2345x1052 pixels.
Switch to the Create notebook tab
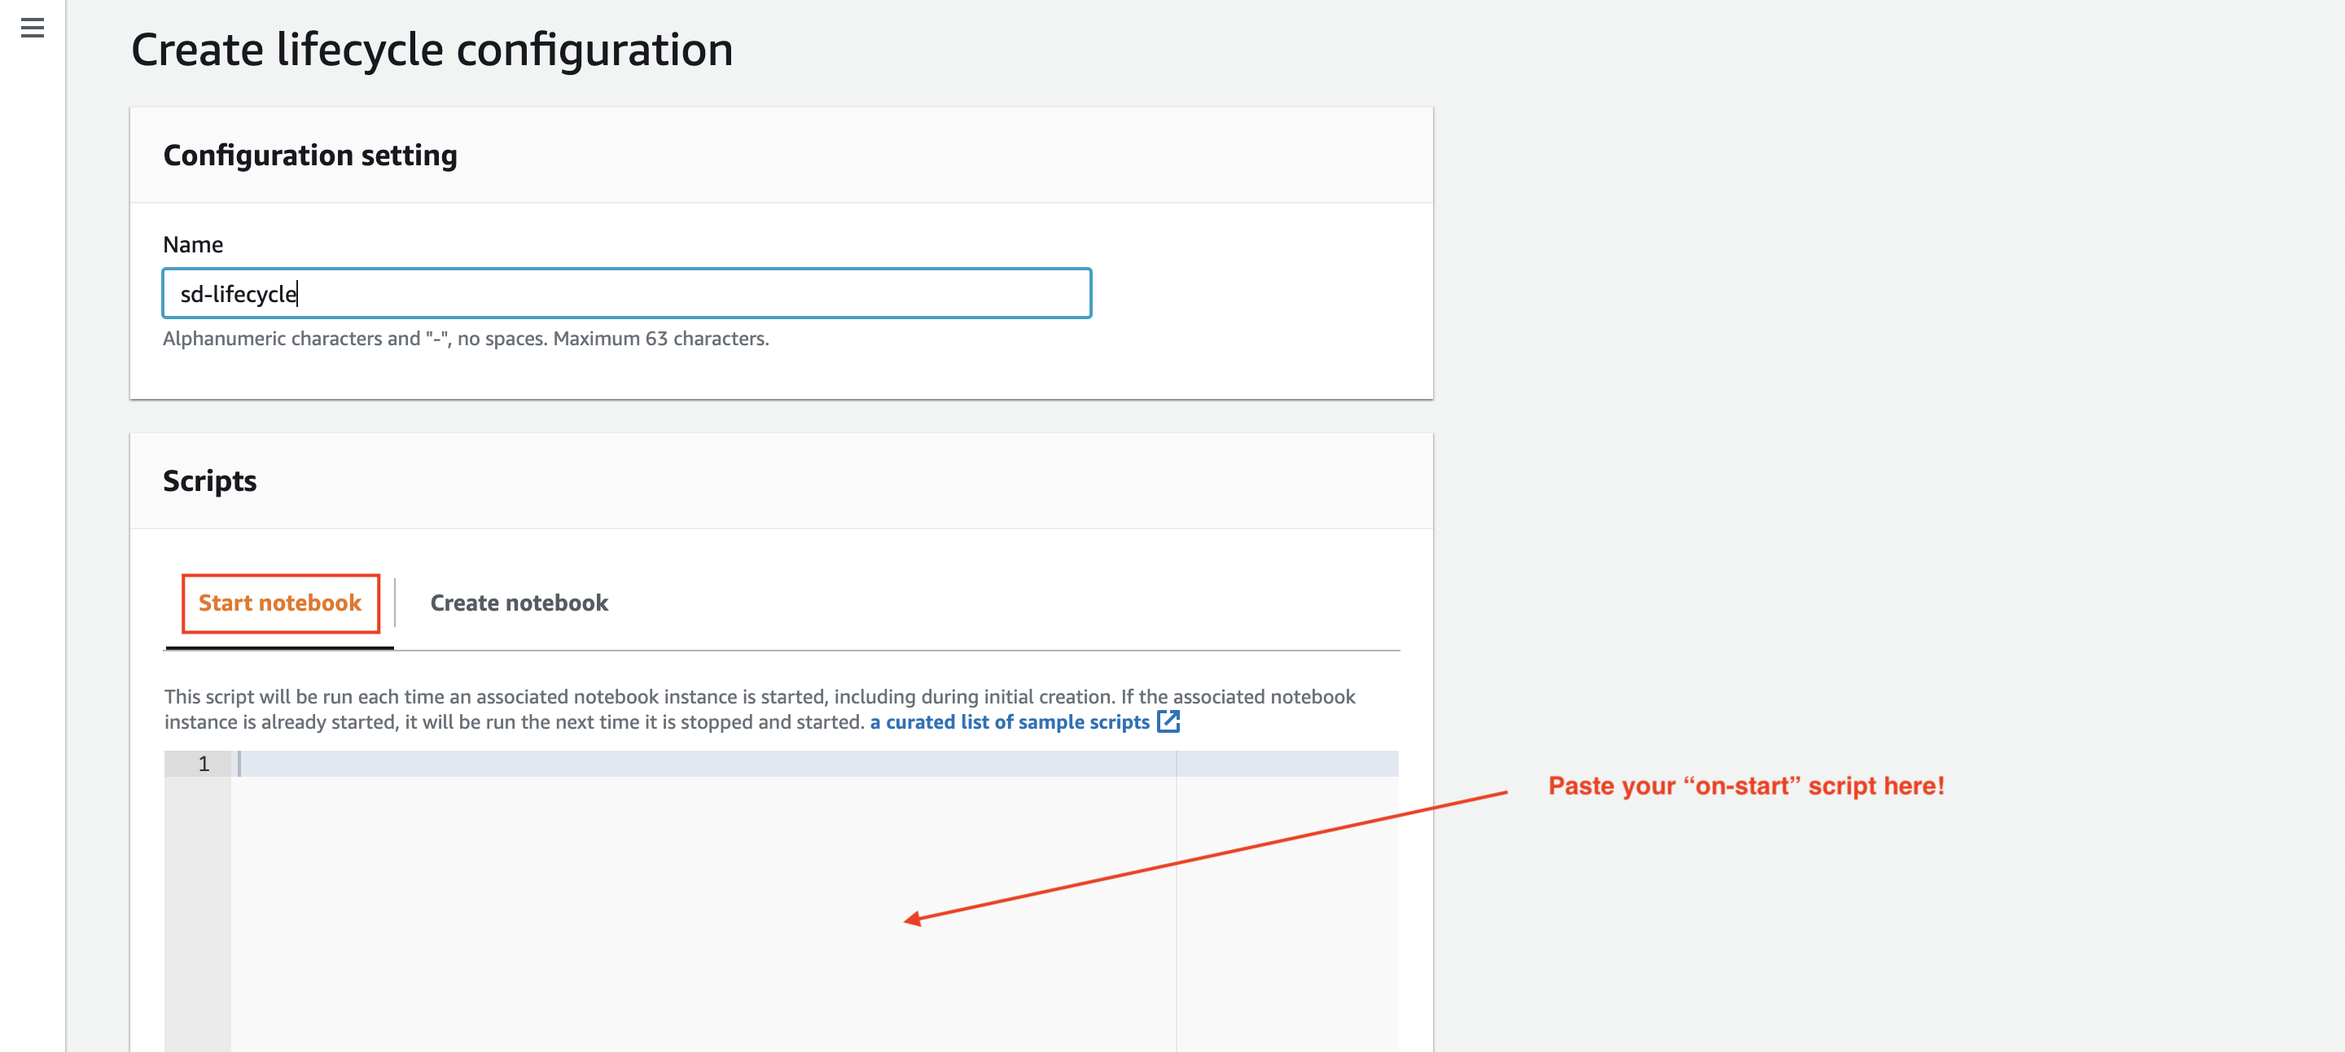point(519,603)
